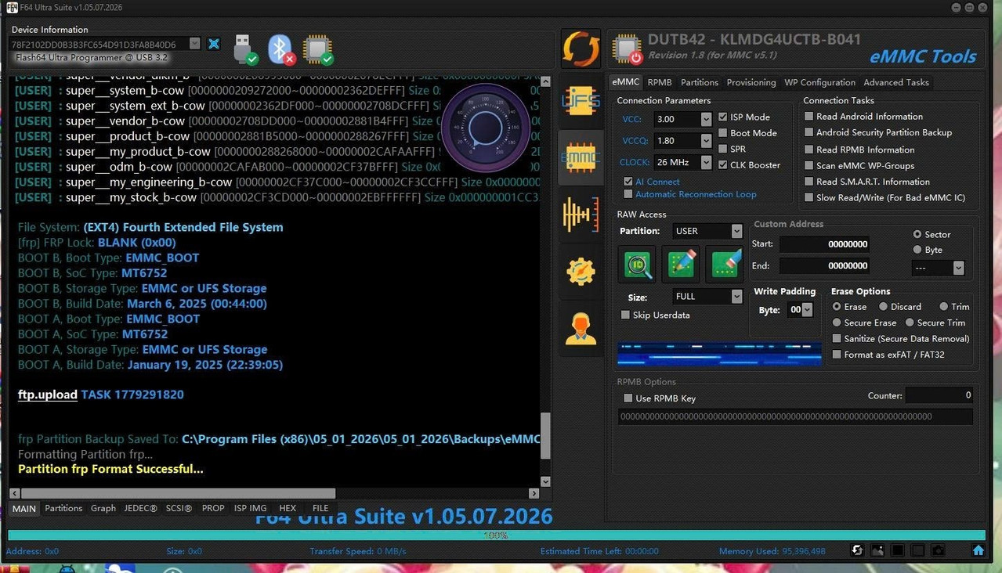Click the chip power icon near DUTB42
This screenshot has width=1002, height=573.
pos(627,49)
